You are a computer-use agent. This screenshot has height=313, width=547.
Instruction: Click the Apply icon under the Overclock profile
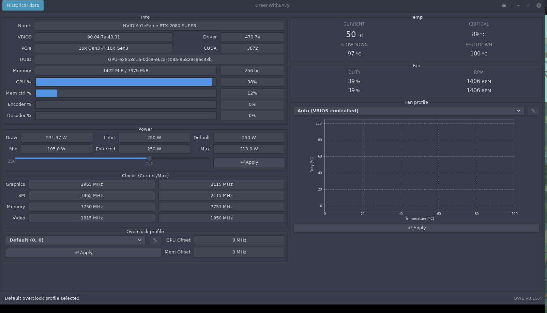(83, 252)
